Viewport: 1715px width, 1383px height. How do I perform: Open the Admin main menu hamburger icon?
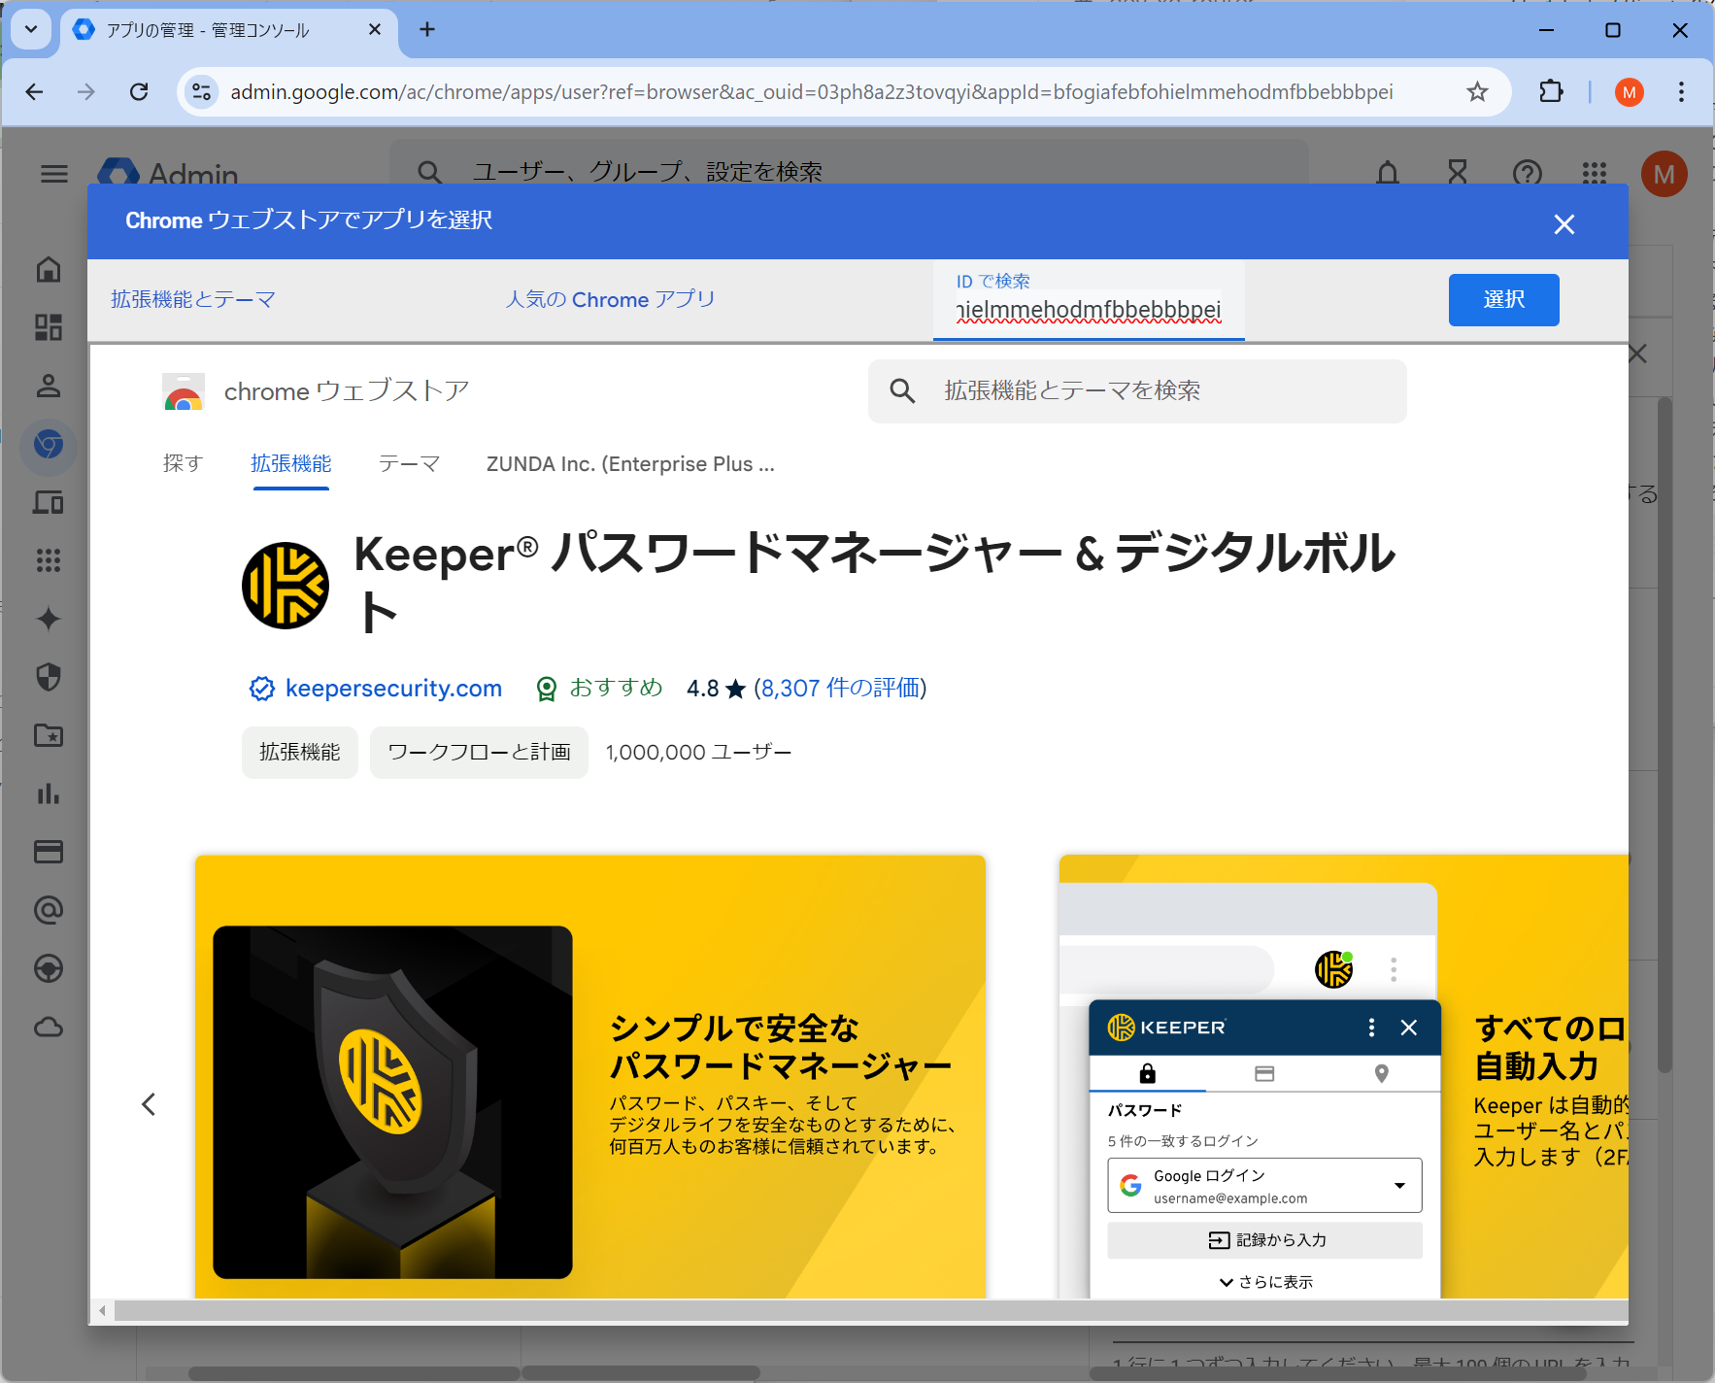(x=54, y=174)
